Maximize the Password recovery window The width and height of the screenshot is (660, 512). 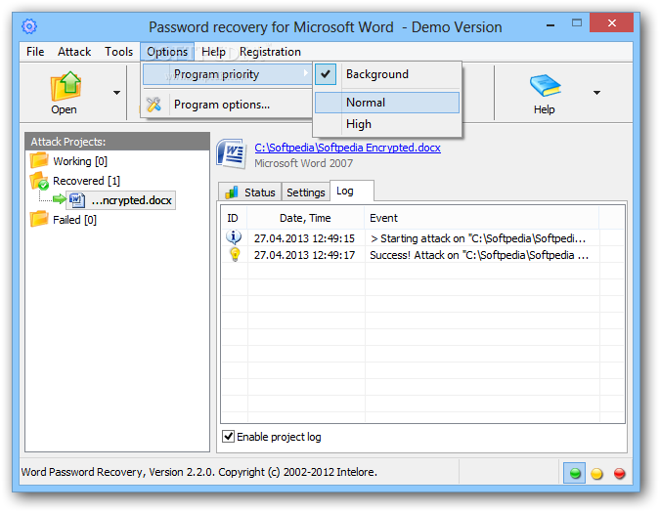point(577,23)
